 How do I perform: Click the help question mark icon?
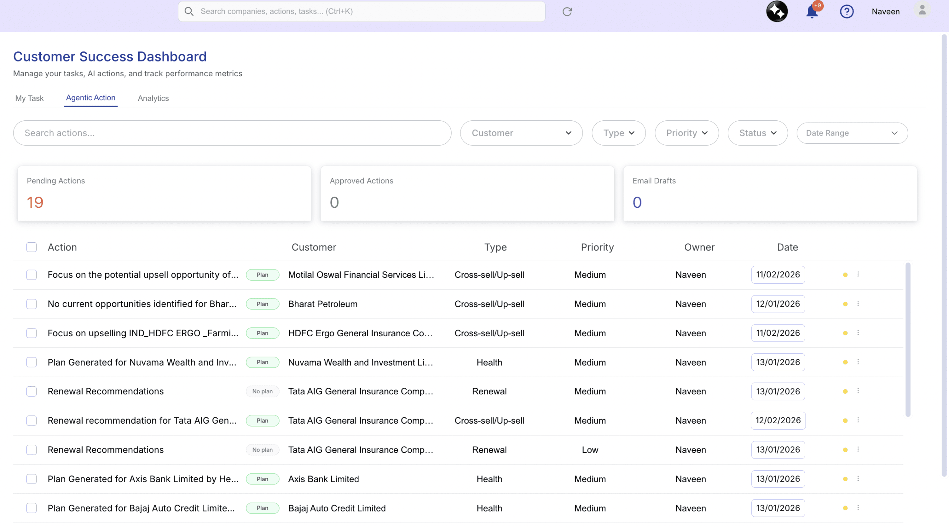[846, 12]
